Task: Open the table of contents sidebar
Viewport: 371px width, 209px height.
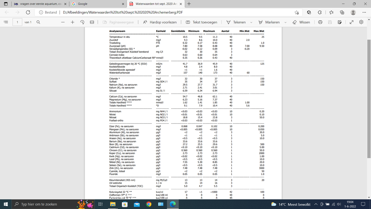Action: coord(6,22)
